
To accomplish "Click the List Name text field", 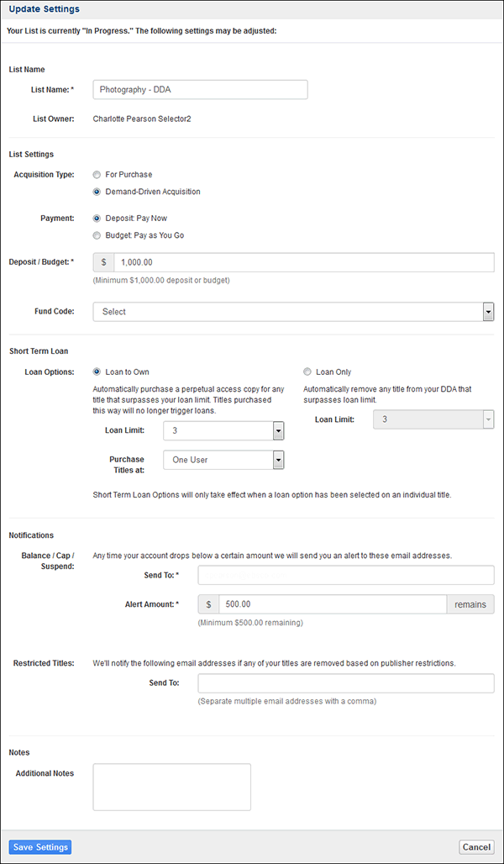I will click(x=201, y=90).
